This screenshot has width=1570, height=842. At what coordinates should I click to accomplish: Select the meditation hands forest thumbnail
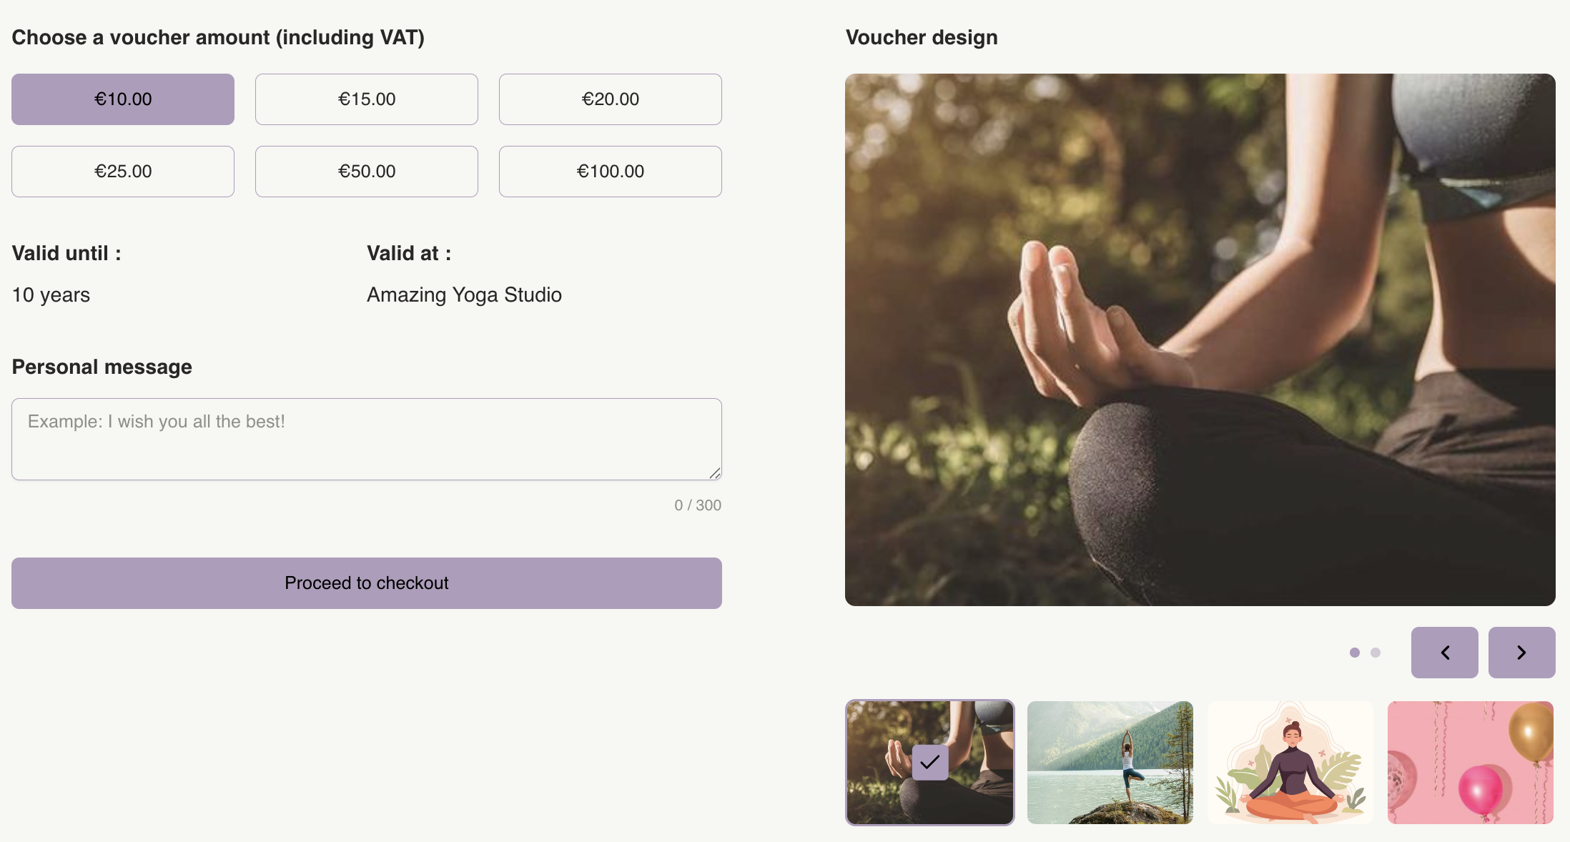click(930, 763)
